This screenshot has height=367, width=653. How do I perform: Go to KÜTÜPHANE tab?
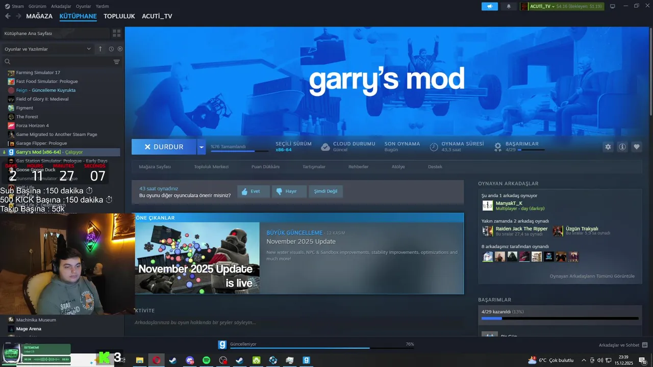tap(78, 16)
